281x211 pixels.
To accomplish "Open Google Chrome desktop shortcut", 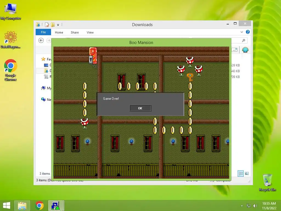I will [11, 70].
